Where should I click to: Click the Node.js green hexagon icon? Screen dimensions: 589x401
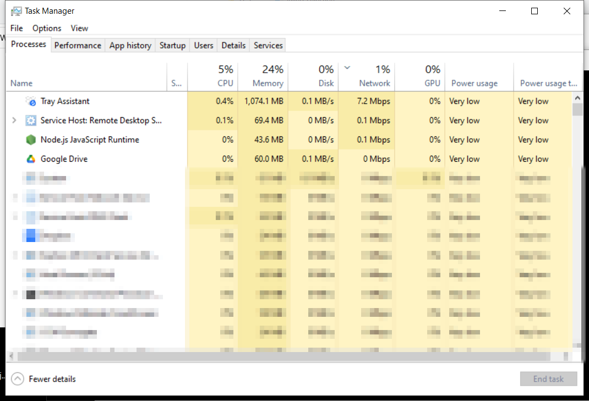click(31, 140)
